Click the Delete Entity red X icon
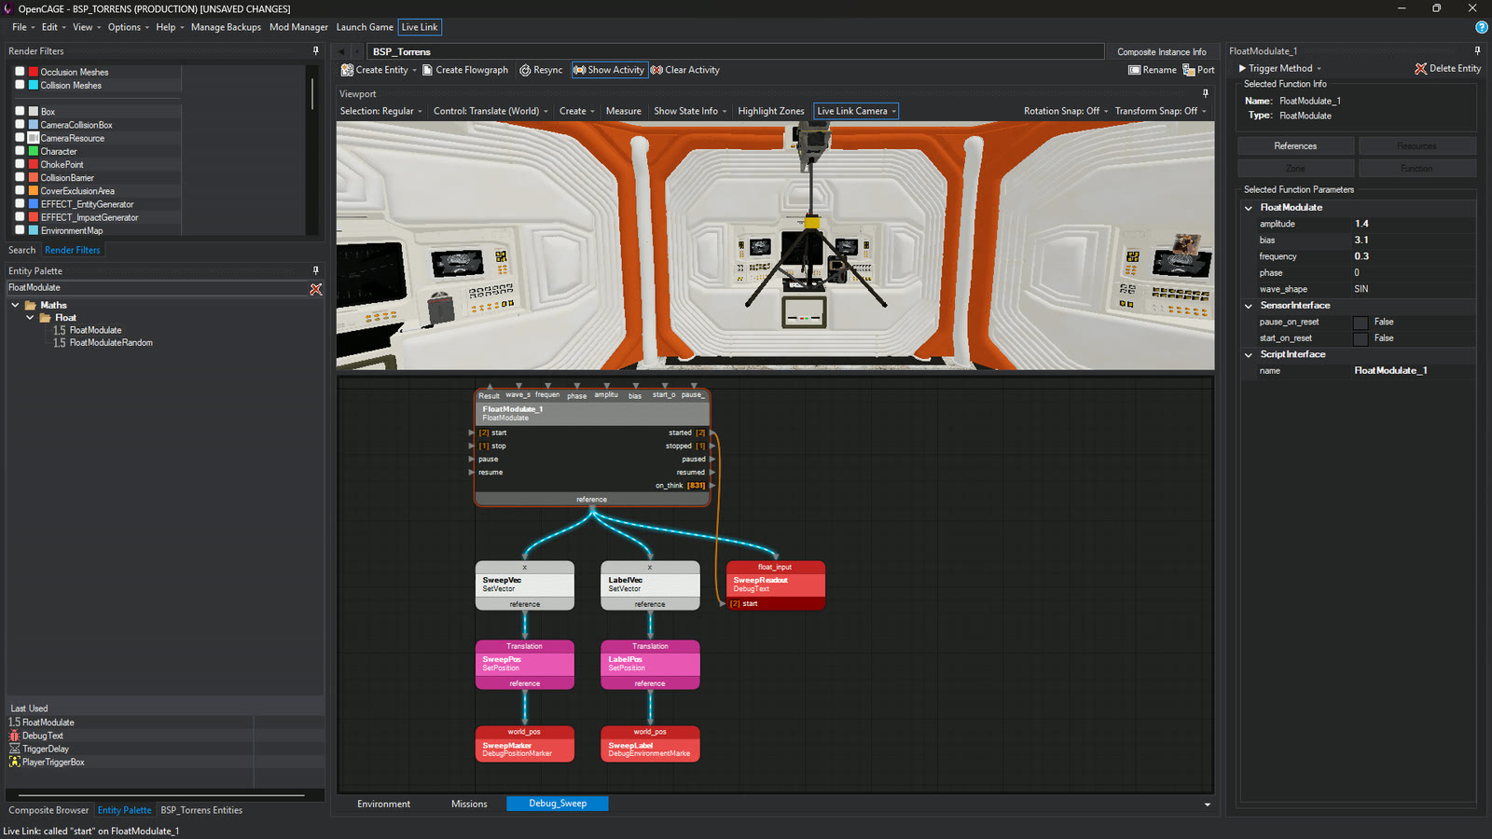The height and width of the screenshot is (839, 1492). point(1420,69)
